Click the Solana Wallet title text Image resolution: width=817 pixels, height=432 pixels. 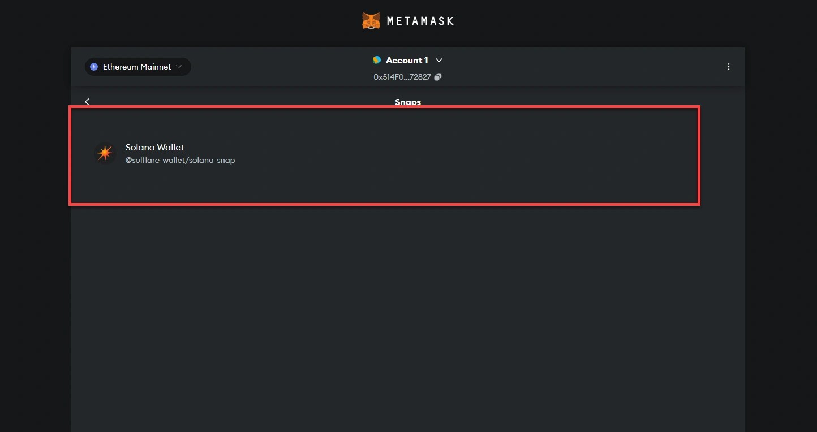(154, 147)
